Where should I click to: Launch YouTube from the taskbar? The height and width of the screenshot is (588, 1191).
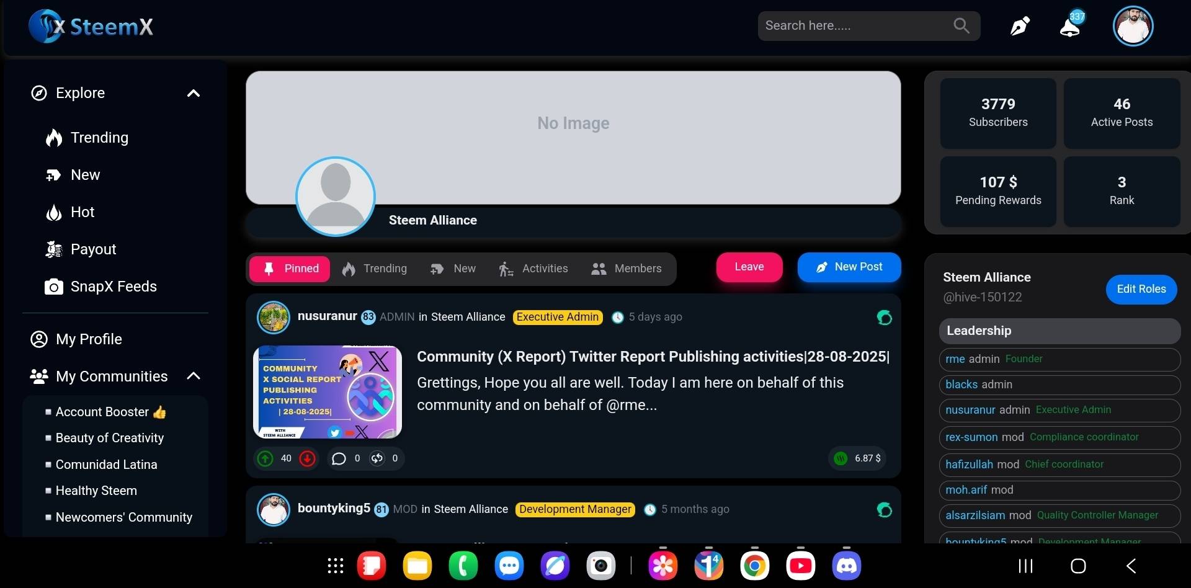coord(801,566)
